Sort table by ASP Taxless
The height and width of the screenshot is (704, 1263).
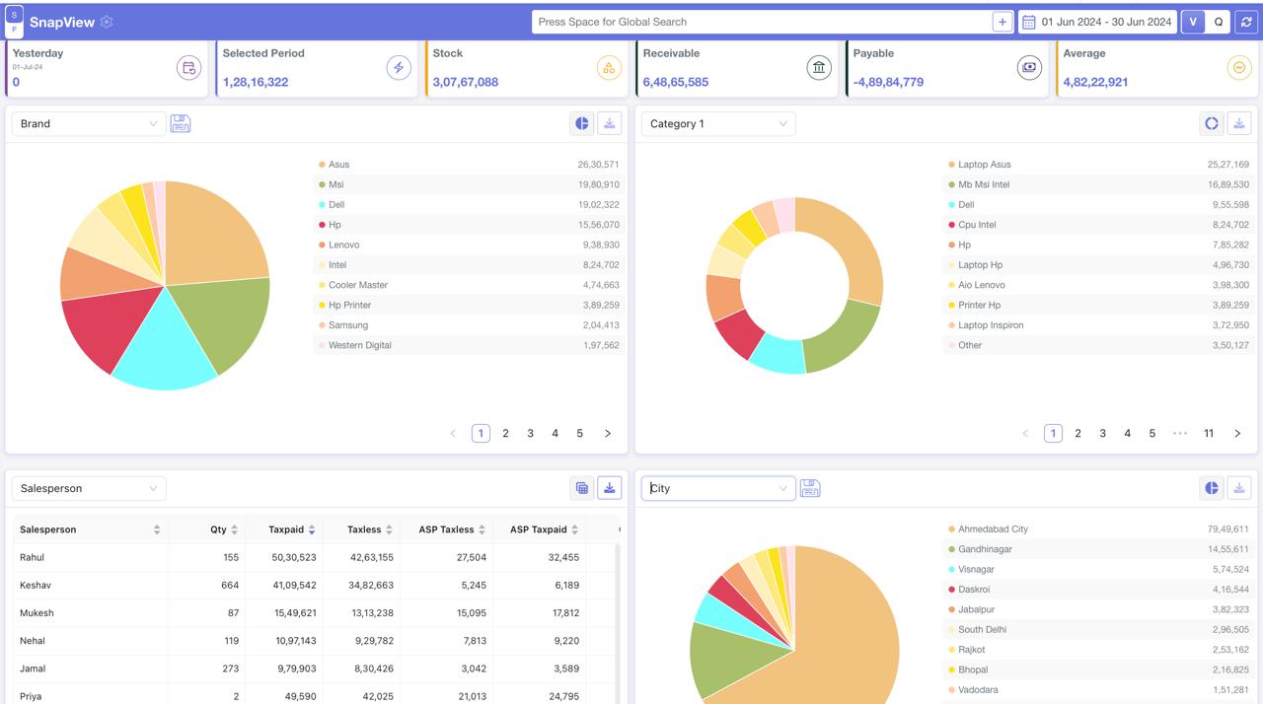pyautogui.click(x=482, y=529)
